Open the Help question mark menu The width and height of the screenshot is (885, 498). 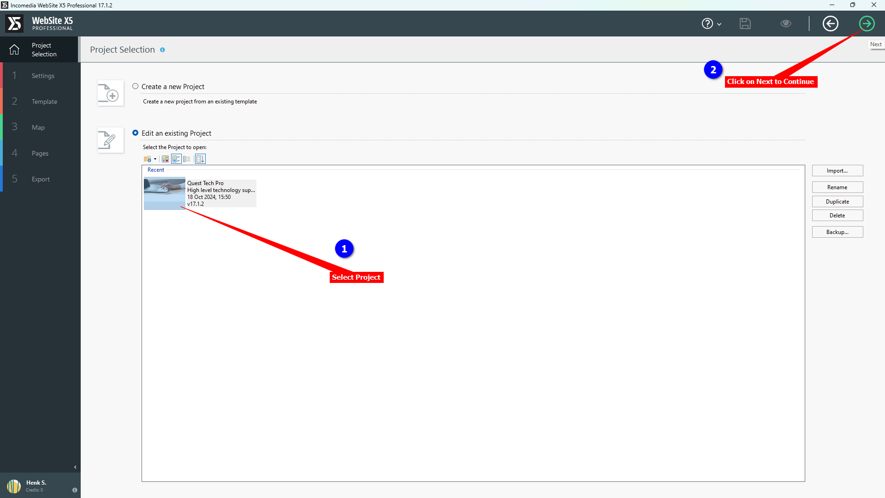(711, 24)
